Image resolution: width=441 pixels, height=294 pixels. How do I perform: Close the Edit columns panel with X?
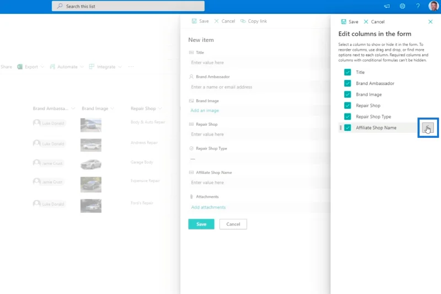pos(431,22)
